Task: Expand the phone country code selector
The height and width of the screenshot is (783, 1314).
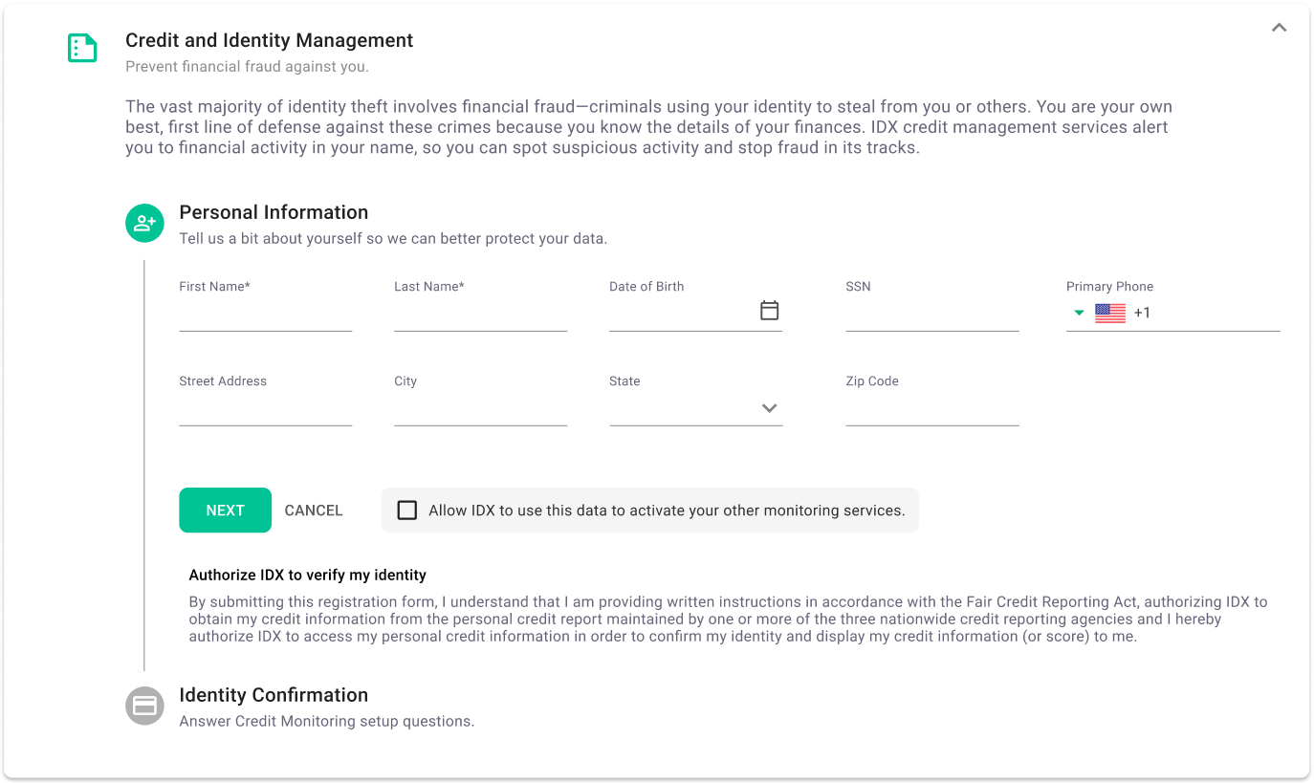Action: point(1079,313)
